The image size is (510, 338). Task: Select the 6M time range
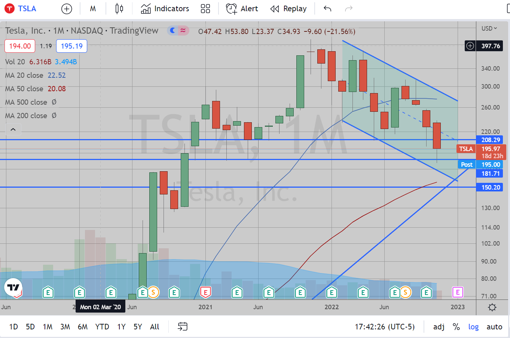[x=83, y=327]
